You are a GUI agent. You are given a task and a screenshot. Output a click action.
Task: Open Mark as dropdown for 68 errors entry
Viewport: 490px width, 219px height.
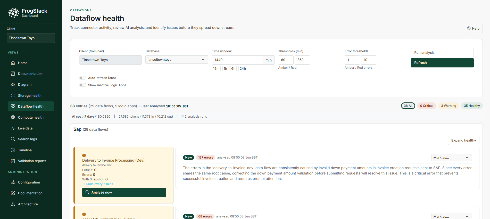pyautogui.click(x=452, y=216)
